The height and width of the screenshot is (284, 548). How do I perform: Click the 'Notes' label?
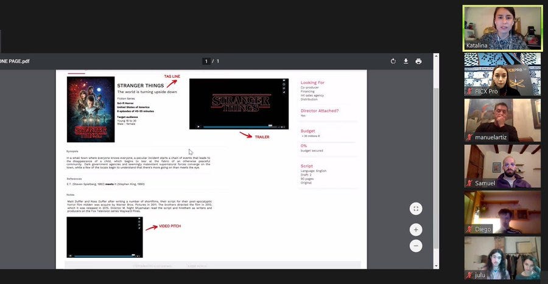pos(70,195)
